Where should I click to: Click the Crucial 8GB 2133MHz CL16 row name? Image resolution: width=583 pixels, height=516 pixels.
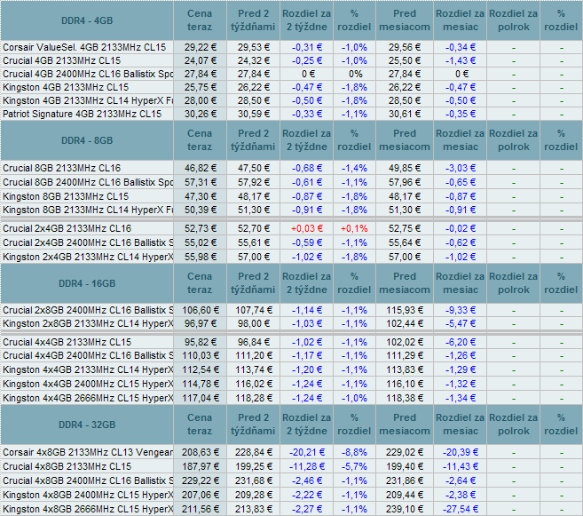tap(62, 168)
